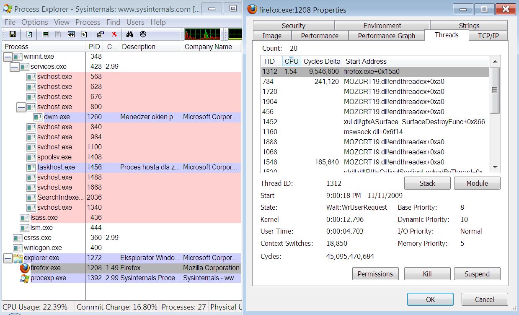Viewport: 519px width, 315px height.
Task: Click the thread list scrollbar thumb
Action: click(495, 90)
